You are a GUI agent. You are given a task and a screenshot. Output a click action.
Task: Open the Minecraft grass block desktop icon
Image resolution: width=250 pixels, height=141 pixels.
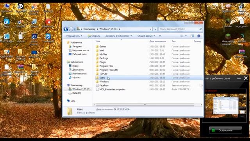(x=228, y=39)
